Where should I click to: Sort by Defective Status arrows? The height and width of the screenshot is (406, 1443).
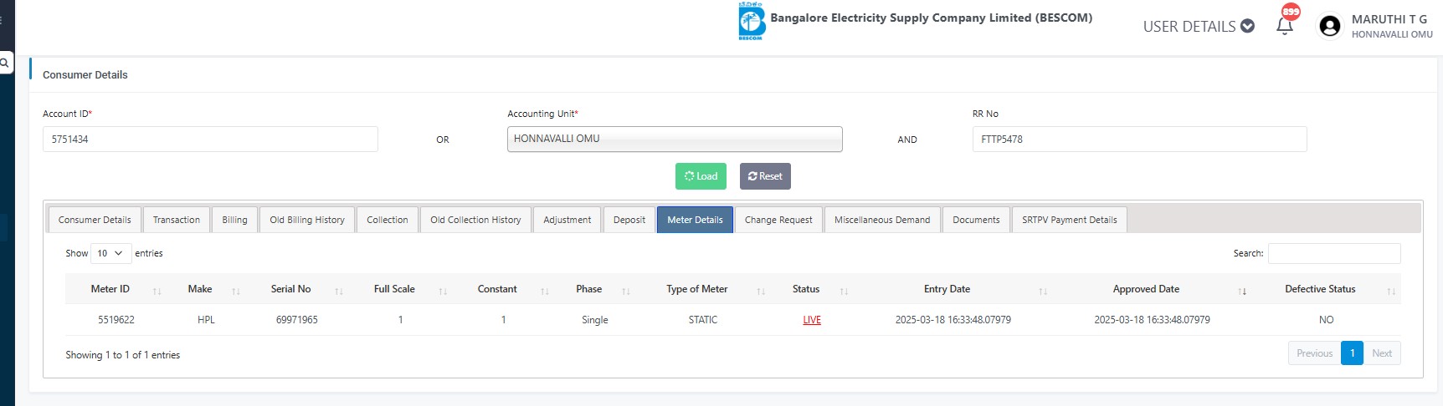tap(1390, 291)
